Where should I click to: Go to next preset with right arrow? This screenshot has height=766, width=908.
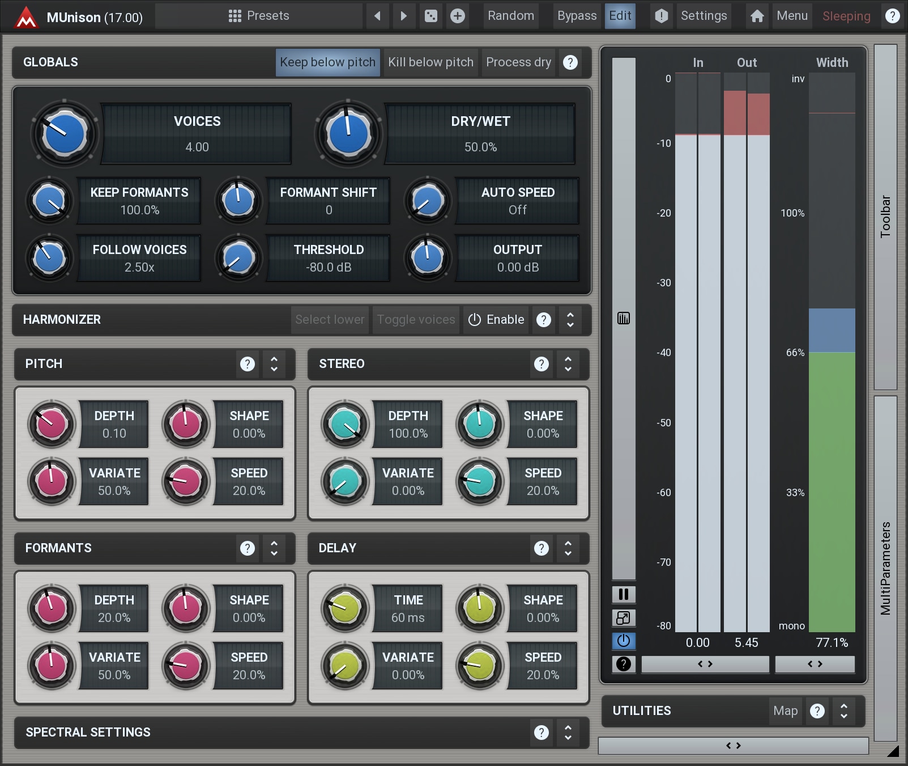pos(403,16)
